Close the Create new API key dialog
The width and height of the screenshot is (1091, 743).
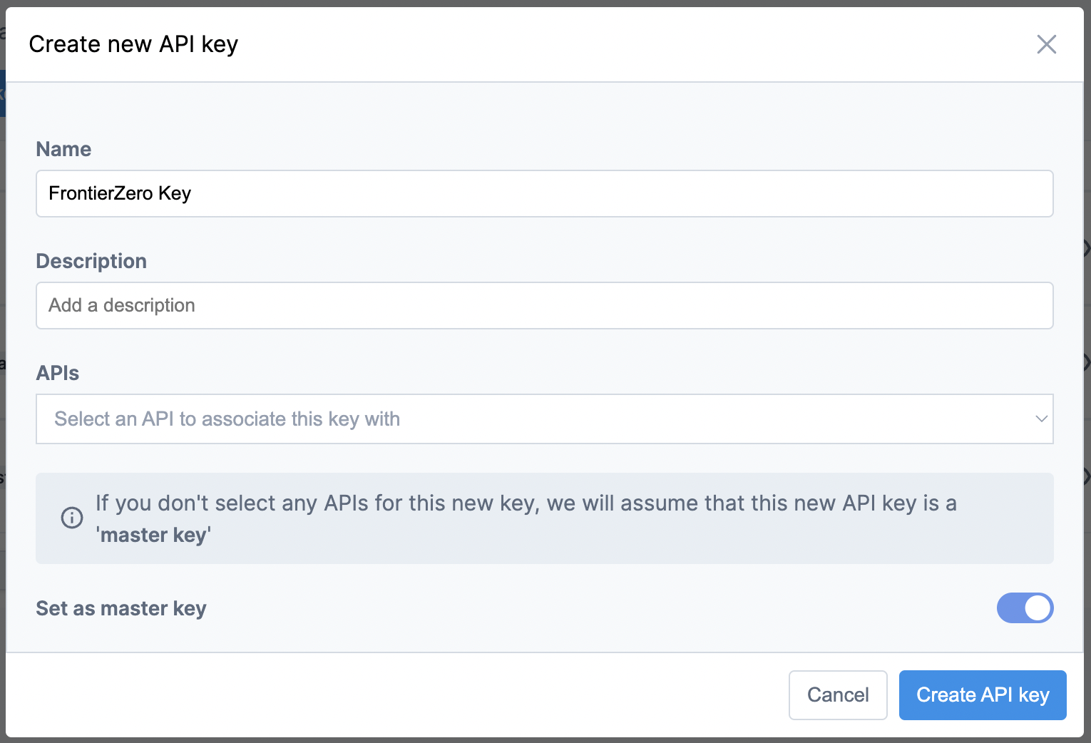(x=1046, y=44)
